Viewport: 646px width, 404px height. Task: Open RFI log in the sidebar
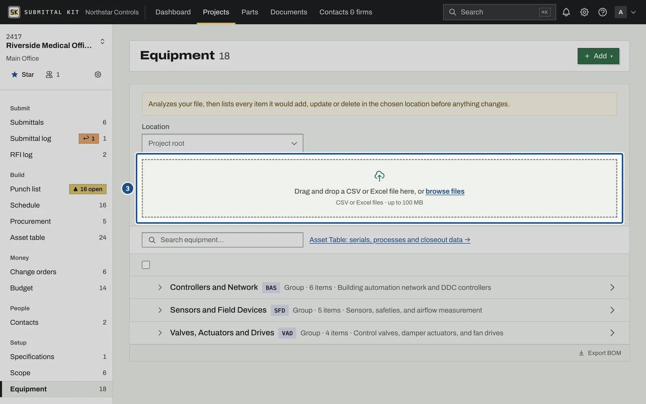pos(57,155)
